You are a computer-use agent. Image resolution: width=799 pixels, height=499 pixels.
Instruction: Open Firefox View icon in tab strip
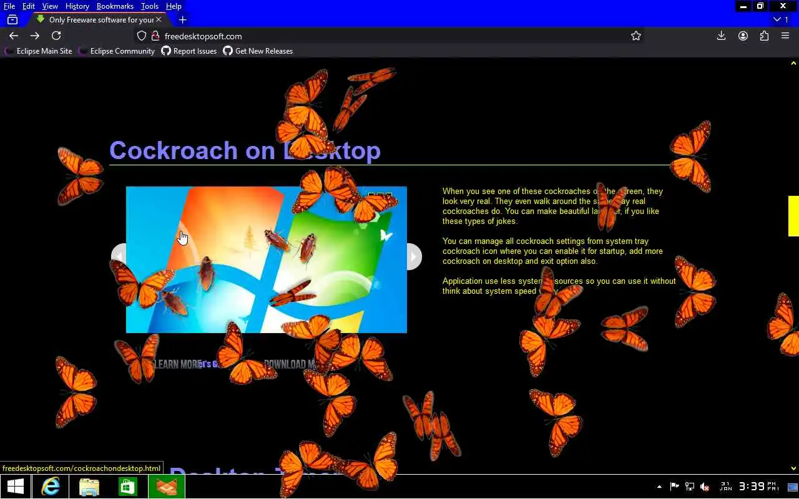pos(12,20)
